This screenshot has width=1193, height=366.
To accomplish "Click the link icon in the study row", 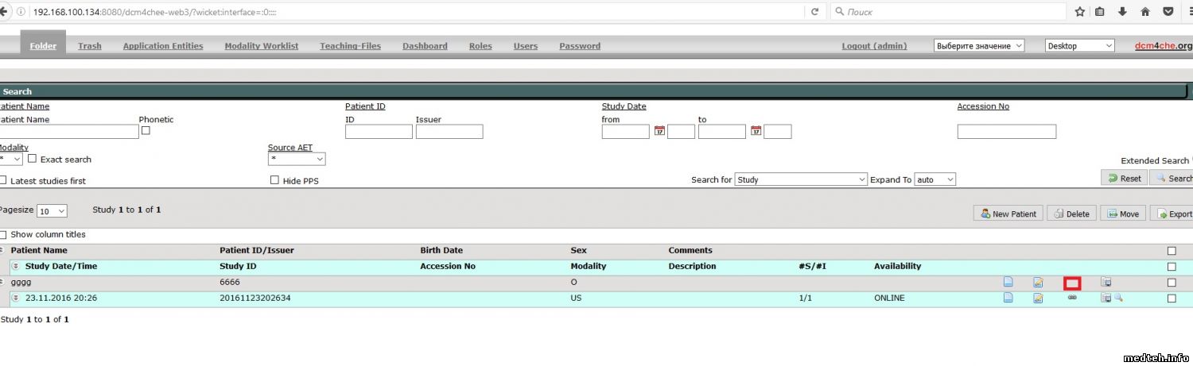I will (x=1071, y=298).
